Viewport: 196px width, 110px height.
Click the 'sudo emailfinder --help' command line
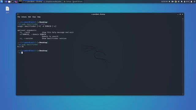click(33, 24)
